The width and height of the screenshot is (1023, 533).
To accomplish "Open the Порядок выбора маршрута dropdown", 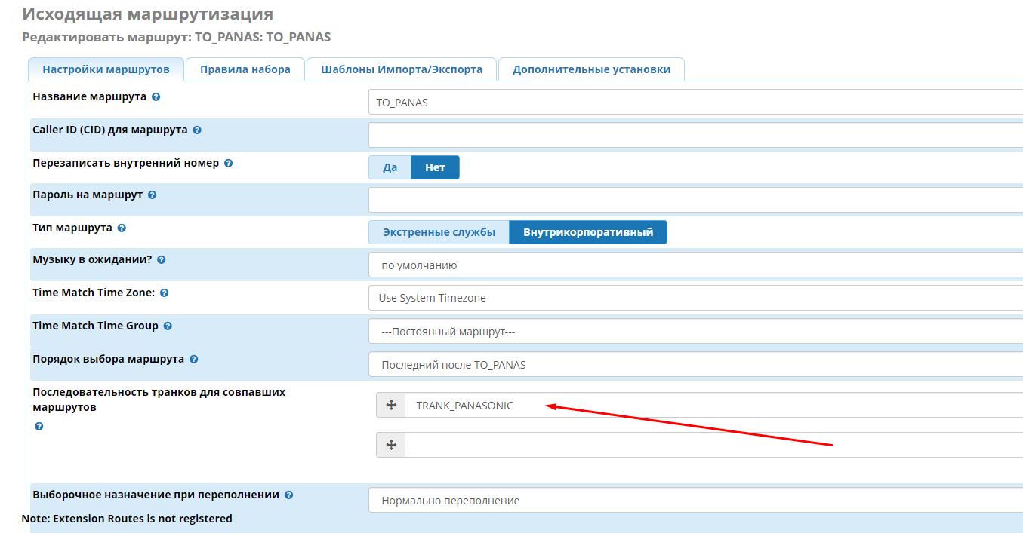I will [x=695, y=365].
